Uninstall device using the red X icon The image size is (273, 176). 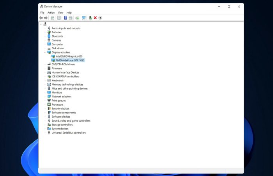click(95, 18)
